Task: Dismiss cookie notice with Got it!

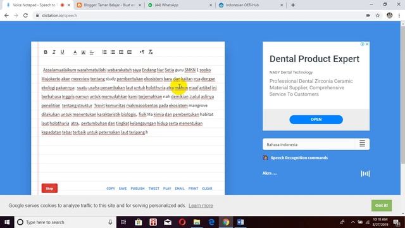Action: pyautogui.click(x=382, y=205)
